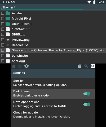
Task: Open the Ubuntu Menu folder
Action: click(53, 24)
